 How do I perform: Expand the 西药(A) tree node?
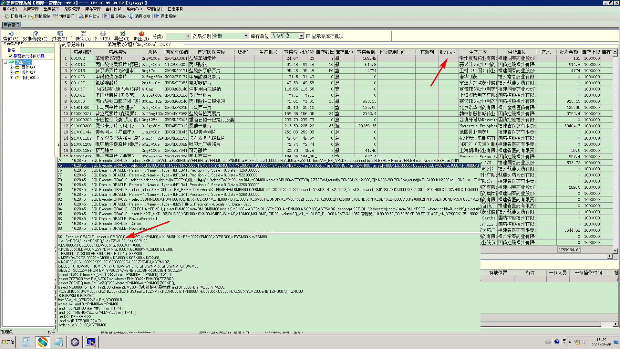pyautogui.click(x=12, y=67)
